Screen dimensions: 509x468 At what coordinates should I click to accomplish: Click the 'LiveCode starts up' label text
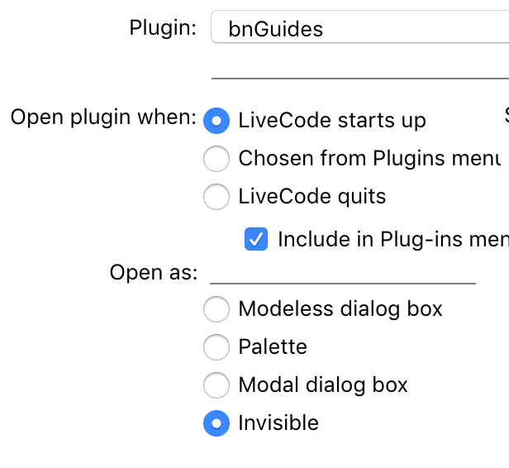[x=332, y=120]
